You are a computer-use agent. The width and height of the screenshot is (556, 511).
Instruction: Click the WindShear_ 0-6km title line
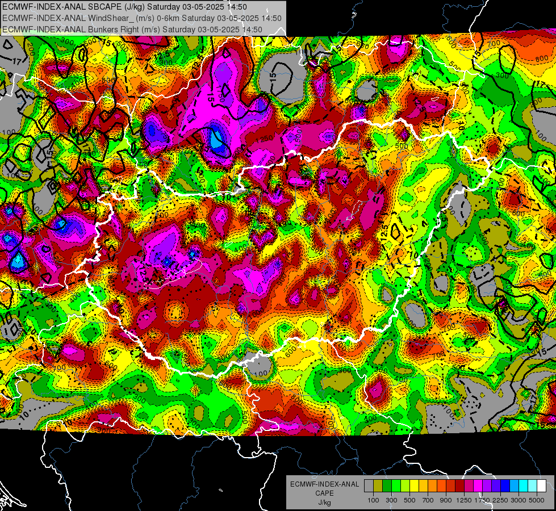[142, 18]
